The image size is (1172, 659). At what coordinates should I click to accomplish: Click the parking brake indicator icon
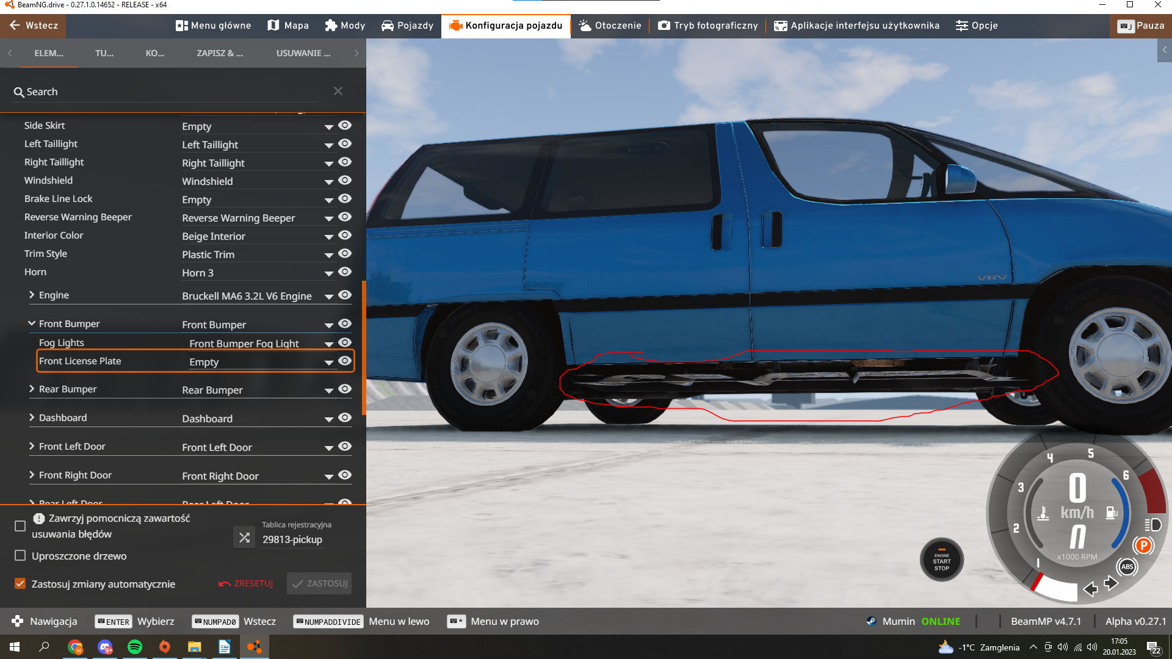click(1143, 546)
